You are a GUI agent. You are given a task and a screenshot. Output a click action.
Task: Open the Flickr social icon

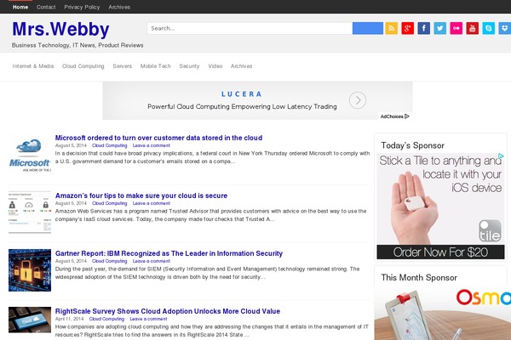(456, 28)
